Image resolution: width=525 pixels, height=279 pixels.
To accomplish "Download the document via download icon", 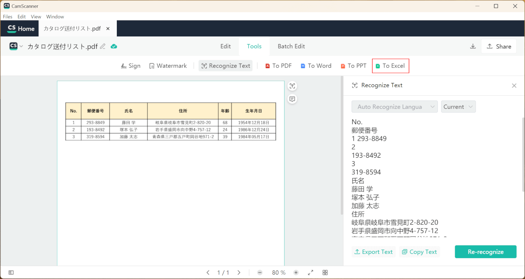I will [473, 46].
